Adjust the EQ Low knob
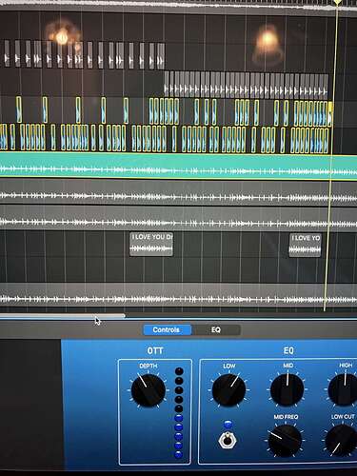357x476 pixels. pyautogui.click(x=228, y=389)
